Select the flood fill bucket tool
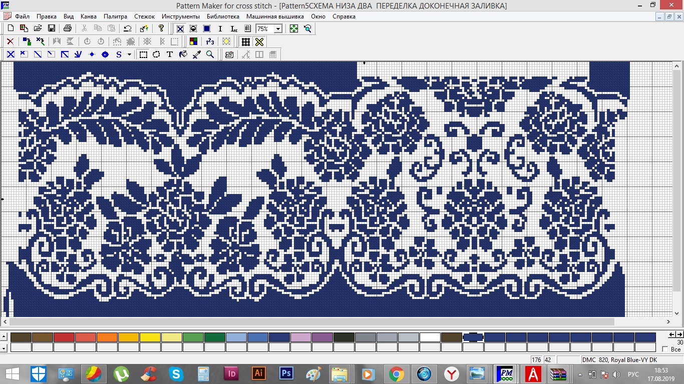Screen dimensions: 684x384 pos(183,54)
